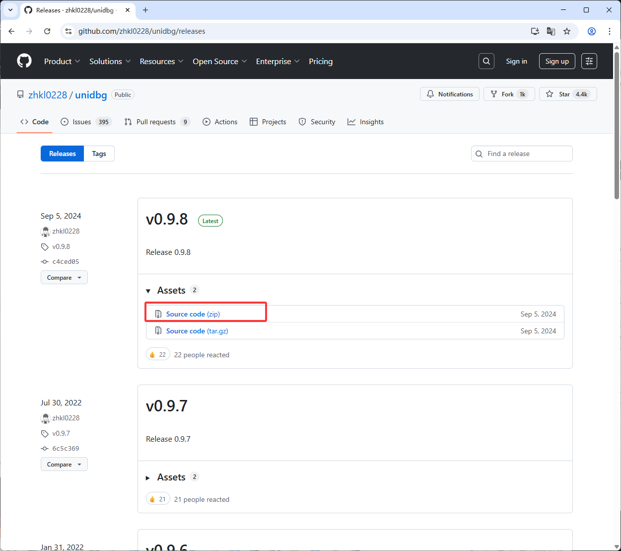Click the repository icon beside zhkl0228
The width and height of the screenshot is (621, 551).
coord(20,95)
